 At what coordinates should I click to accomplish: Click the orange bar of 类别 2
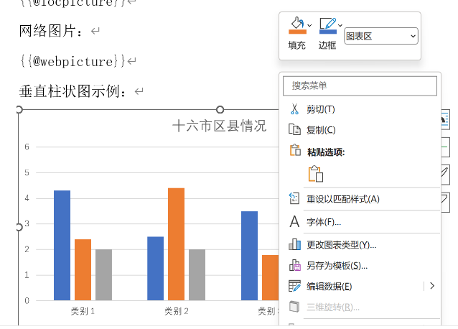[176, 244]
